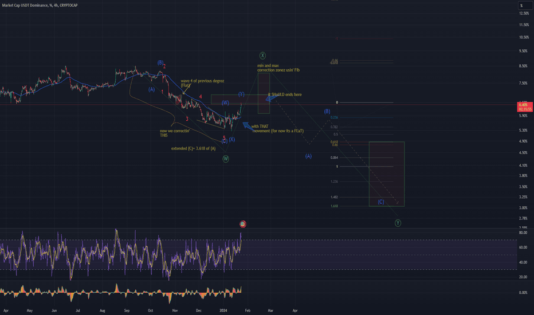534x315 pixels.
Task: Select red wave number 4 label
Action: tap(201, 97)
